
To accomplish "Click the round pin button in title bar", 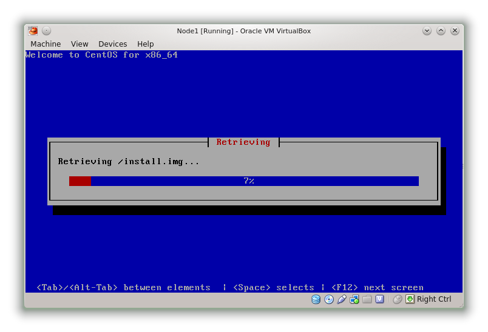I will pyautogui.click(x=46, y=31).
